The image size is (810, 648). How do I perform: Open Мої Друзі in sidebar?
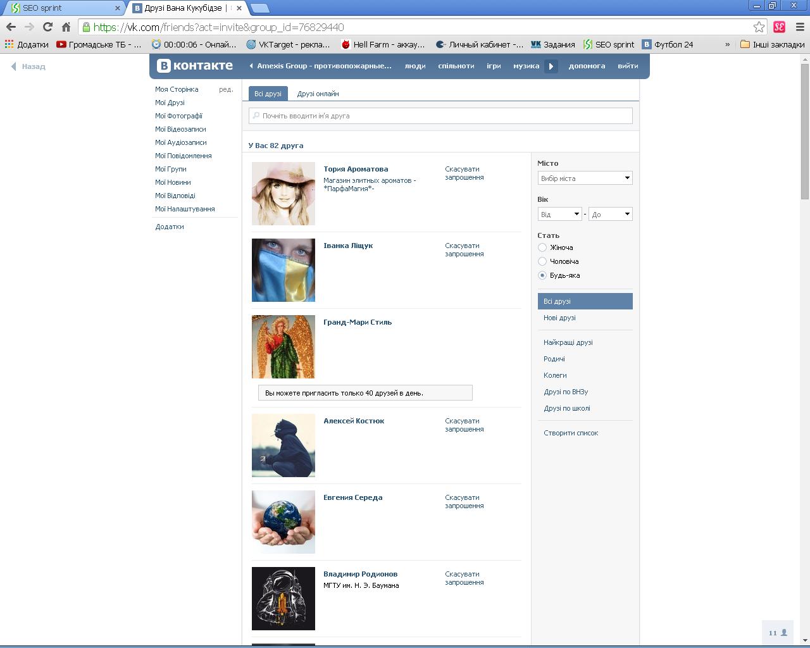[x=170, y=103]
